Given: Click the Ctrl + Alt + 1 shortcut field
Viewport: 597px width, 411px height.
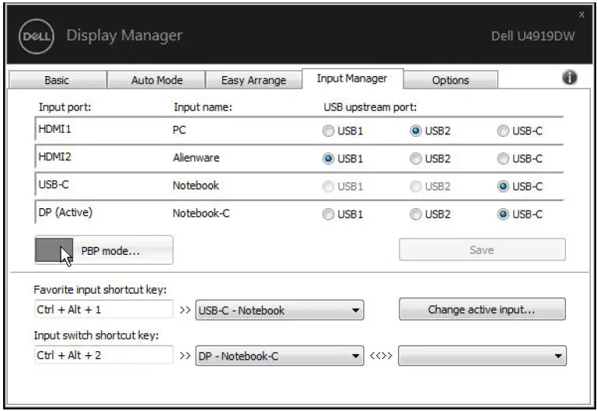Looking at the screenshot, I should [x=103, y=309].
